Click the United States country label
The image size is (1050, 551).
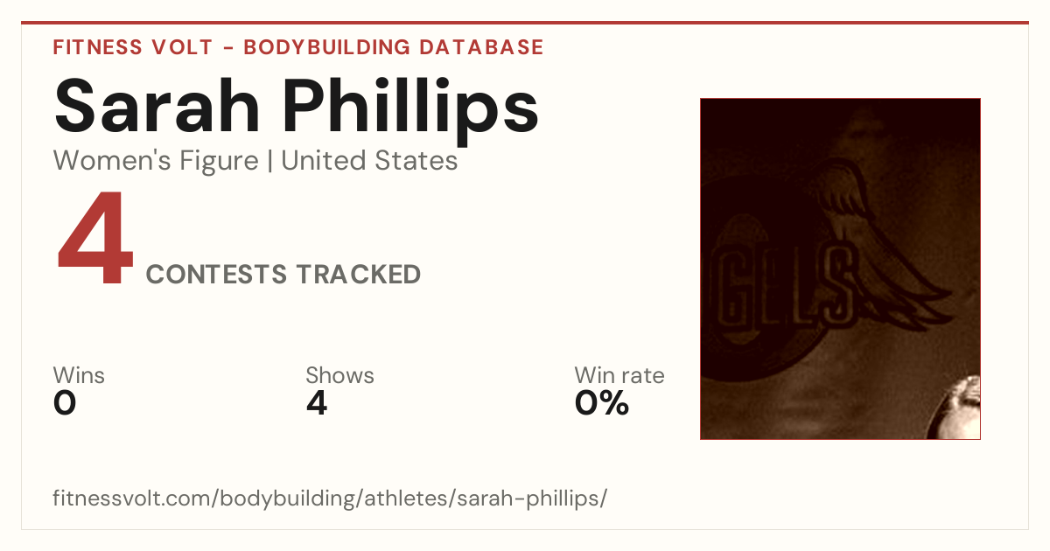point(369,161)
